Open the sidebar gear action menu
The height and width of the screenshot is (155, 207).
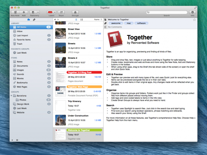[17, 140]
